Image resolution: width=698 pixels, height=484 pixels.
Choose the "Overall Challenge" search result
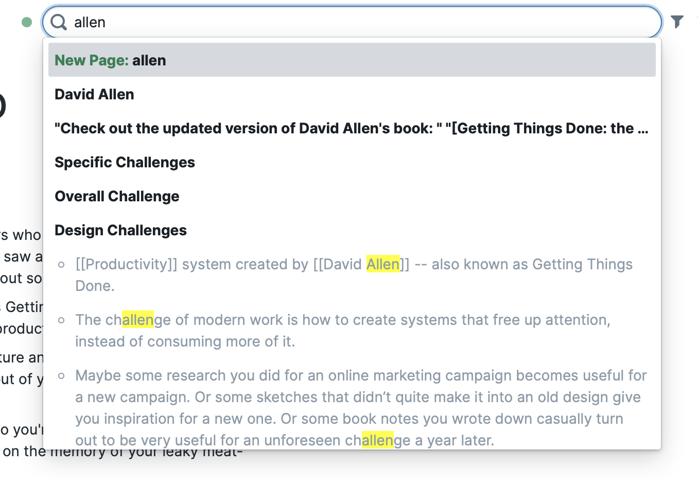point(117,196)
